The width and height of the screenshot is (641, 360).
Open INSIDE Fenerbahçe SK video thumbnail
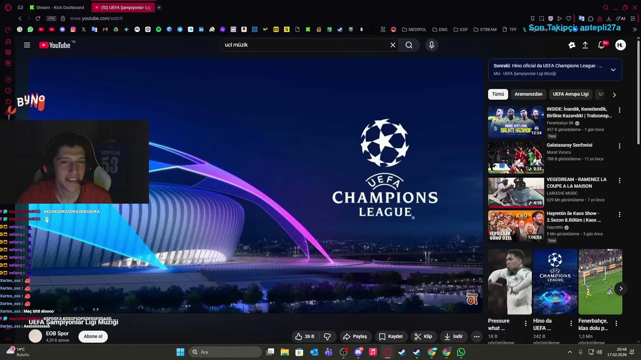(516, 121)
